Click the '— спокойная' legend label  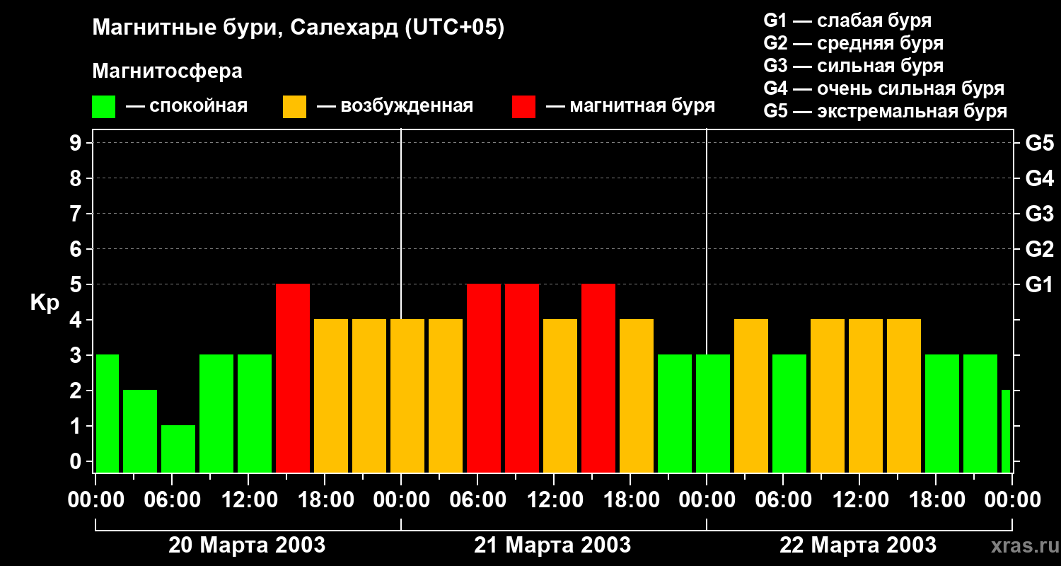tap(187, 106)
